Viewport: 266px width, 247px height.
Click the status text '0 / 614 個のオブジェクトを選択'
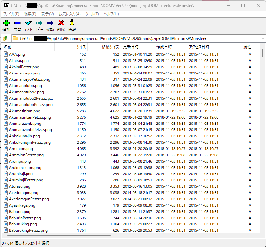(26, 243)
